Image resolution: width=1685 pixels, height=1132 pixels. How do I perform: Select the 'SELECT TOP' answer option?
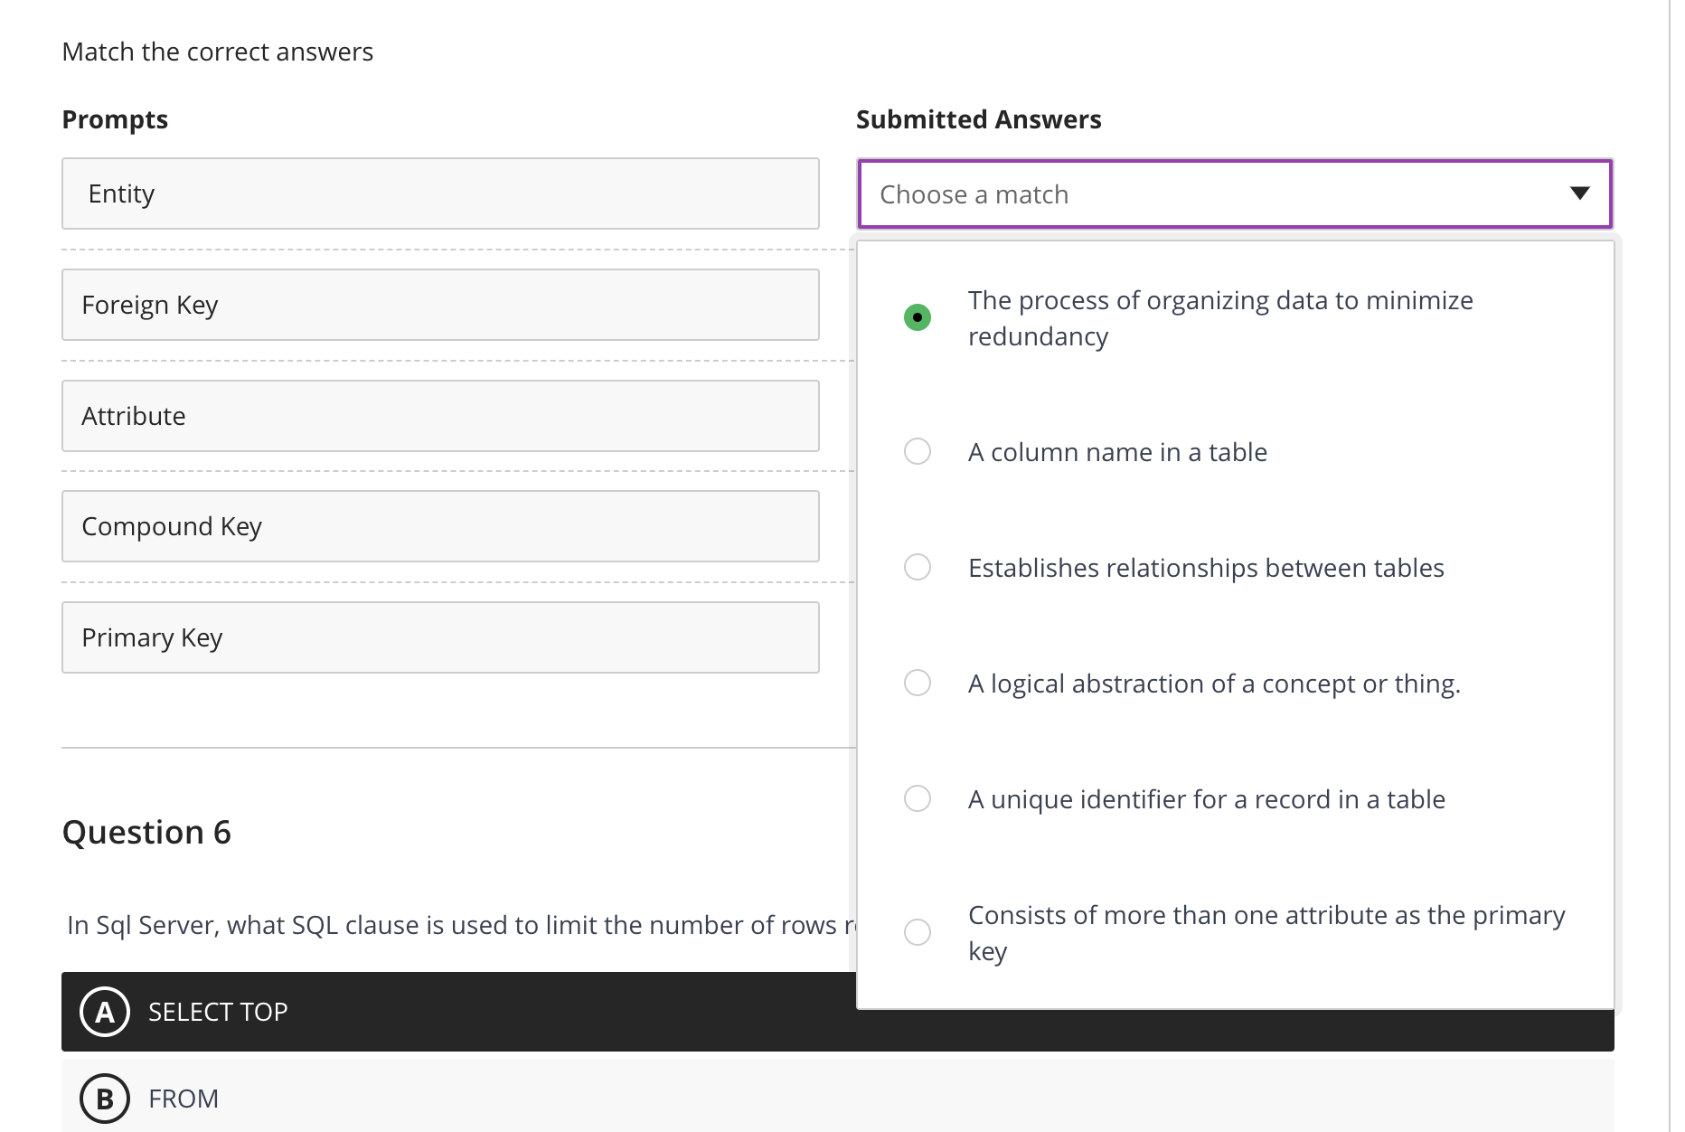(218, 1012)
